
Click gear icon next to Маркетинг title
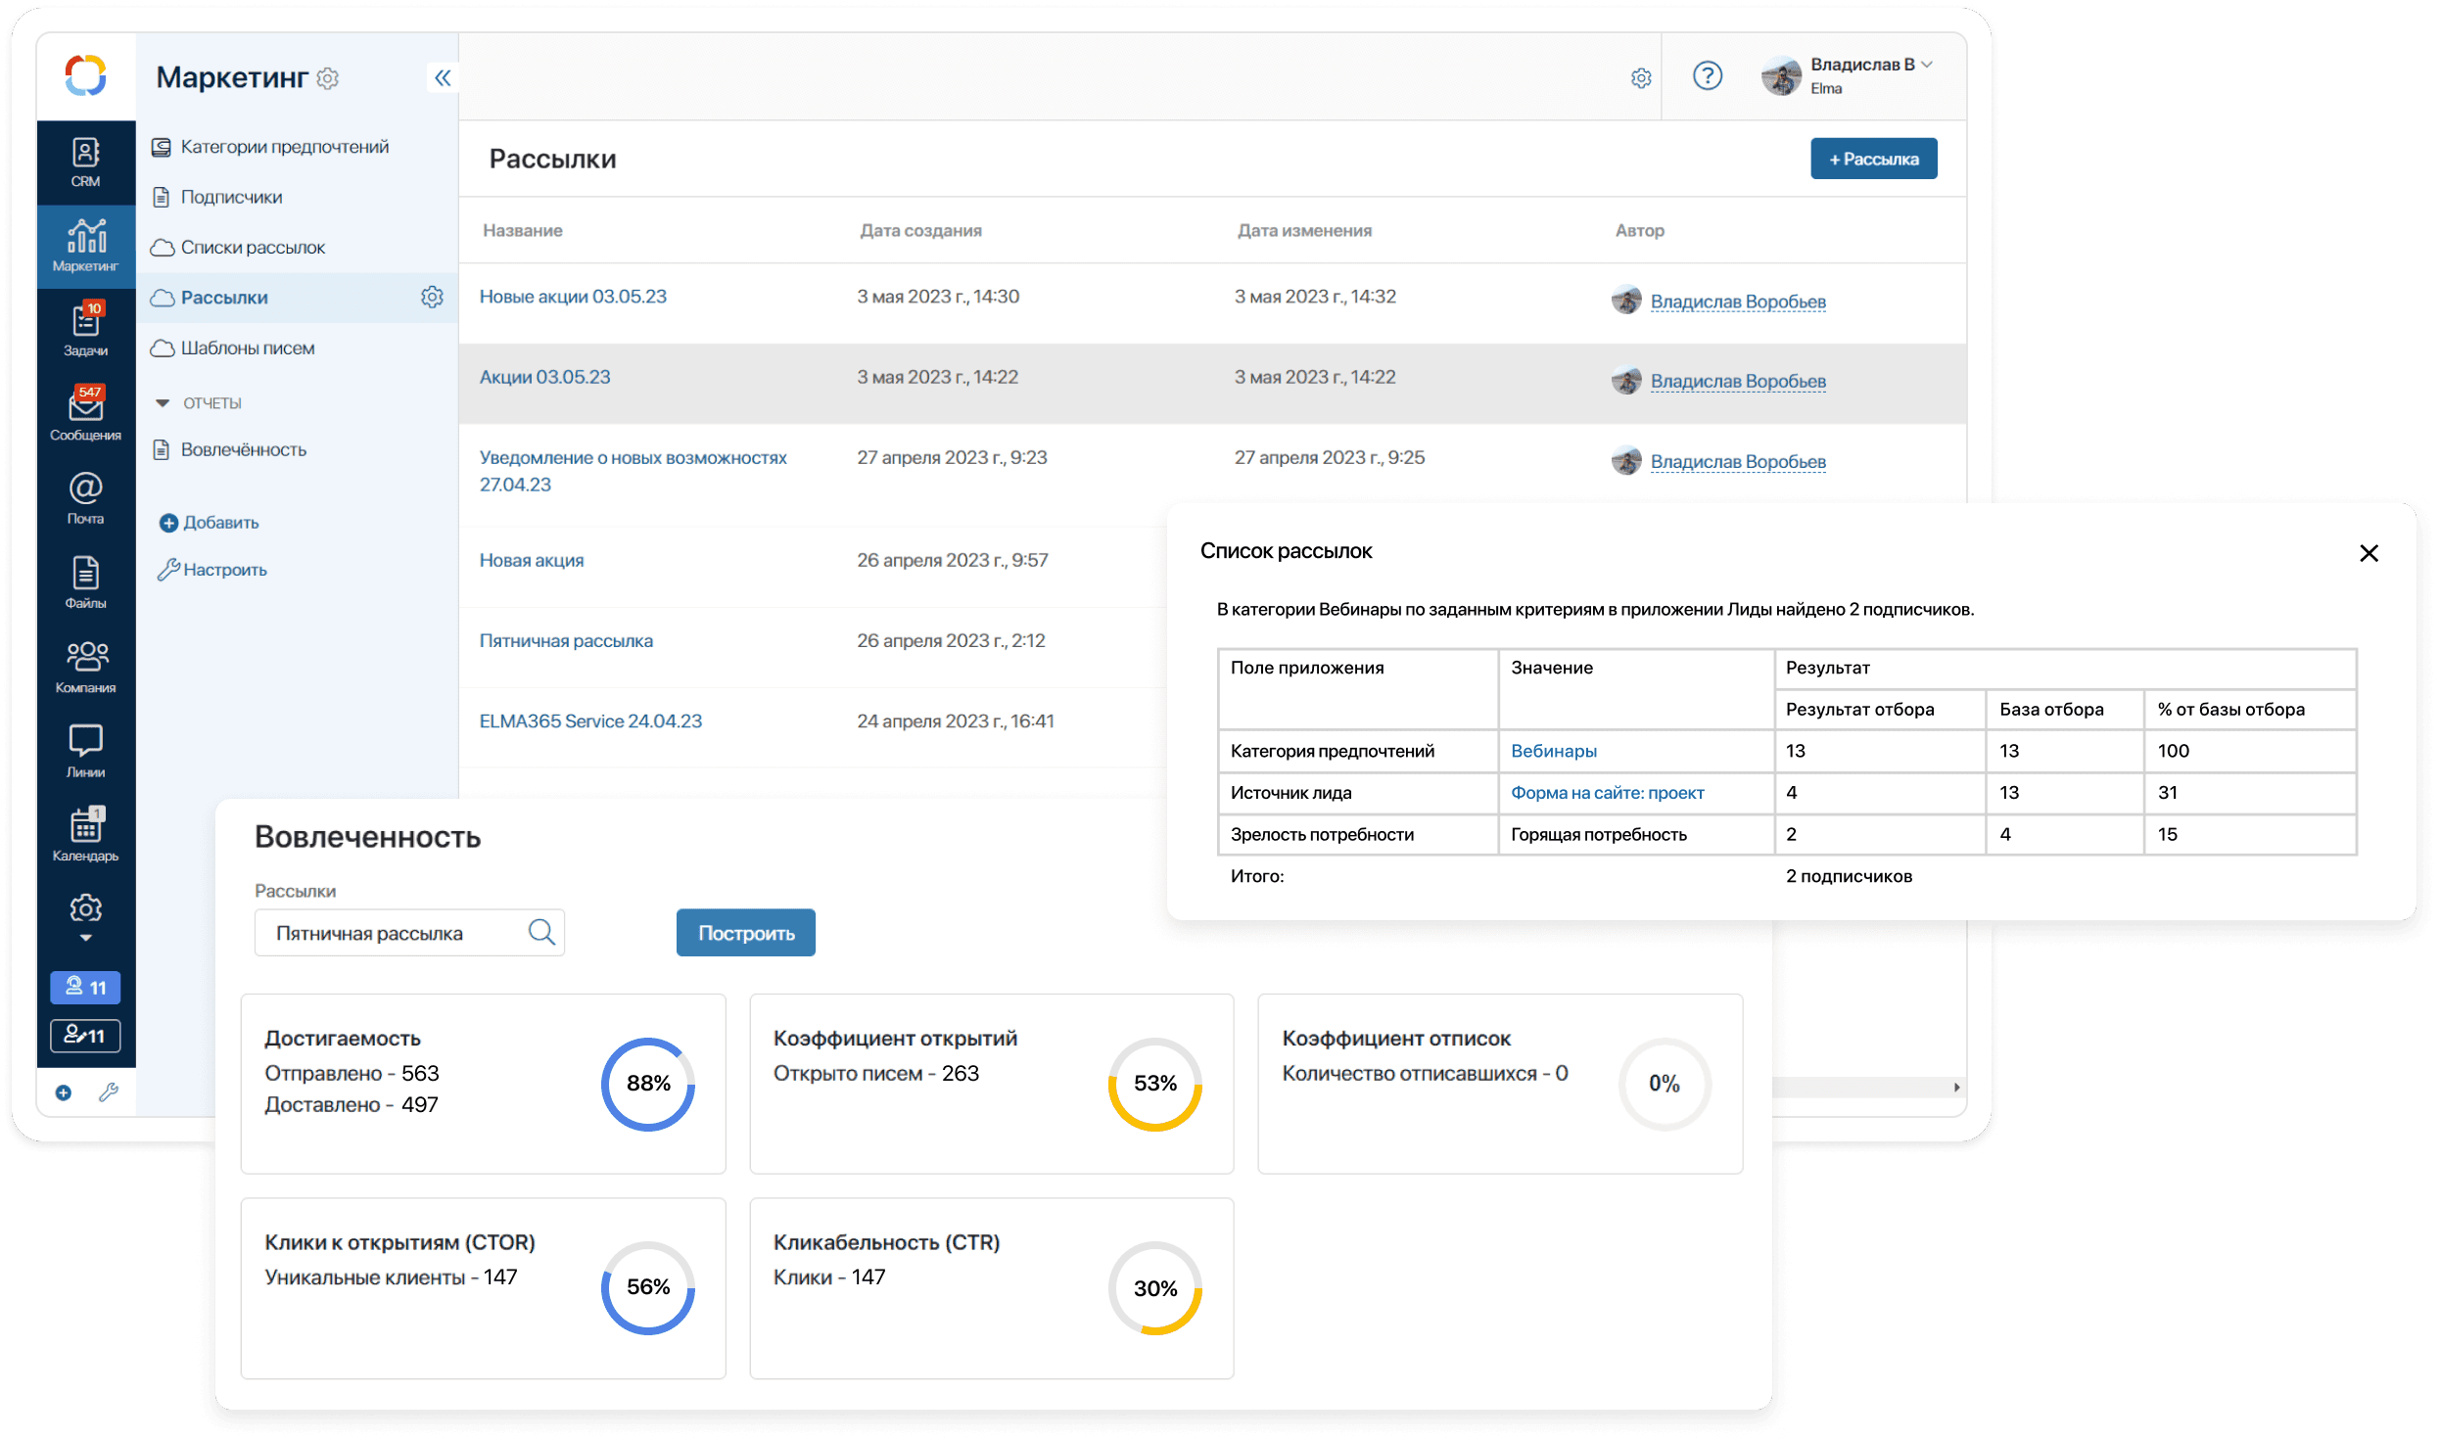click(x=328, y=78)
